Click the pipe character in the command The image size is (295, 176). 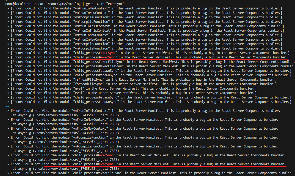[84, 4]
